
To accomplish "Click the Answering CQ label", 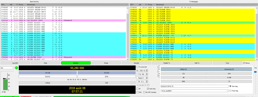I will click(229, 69).
